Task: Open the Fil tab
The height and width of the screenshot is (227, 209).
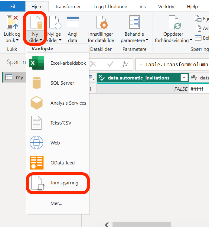Action: pos(13,7)
